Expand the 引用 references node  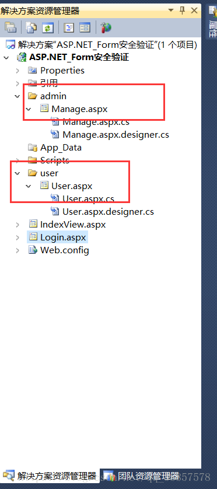[x=17, y=83]
